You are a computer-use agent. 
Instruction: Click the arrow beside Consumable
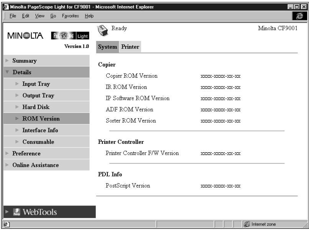(17, 142)
